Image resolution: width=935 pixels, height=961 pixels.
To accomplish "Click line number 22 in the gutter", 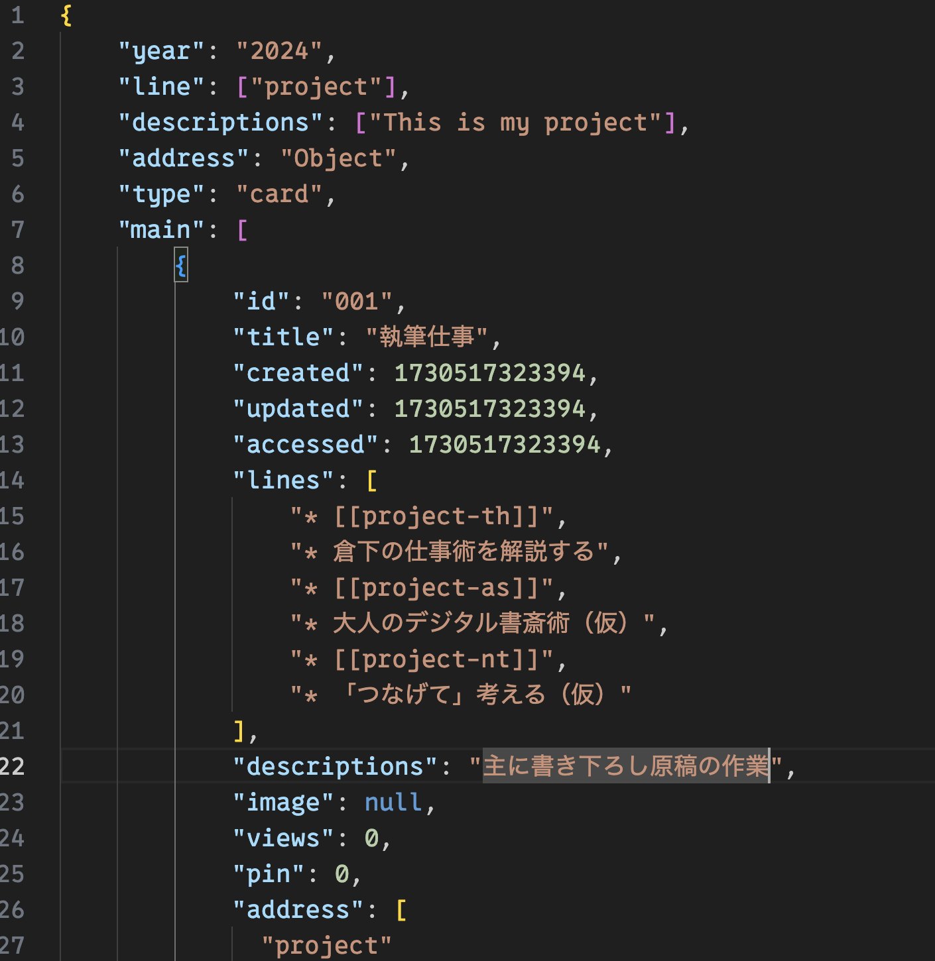I will 15,766.
